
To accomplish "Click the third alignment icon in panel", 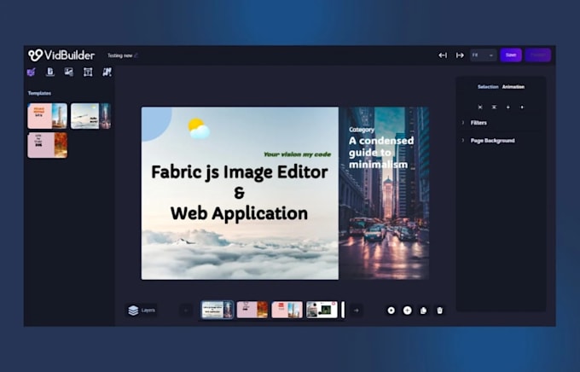I will pyautogui.click(x=507, y=107).
